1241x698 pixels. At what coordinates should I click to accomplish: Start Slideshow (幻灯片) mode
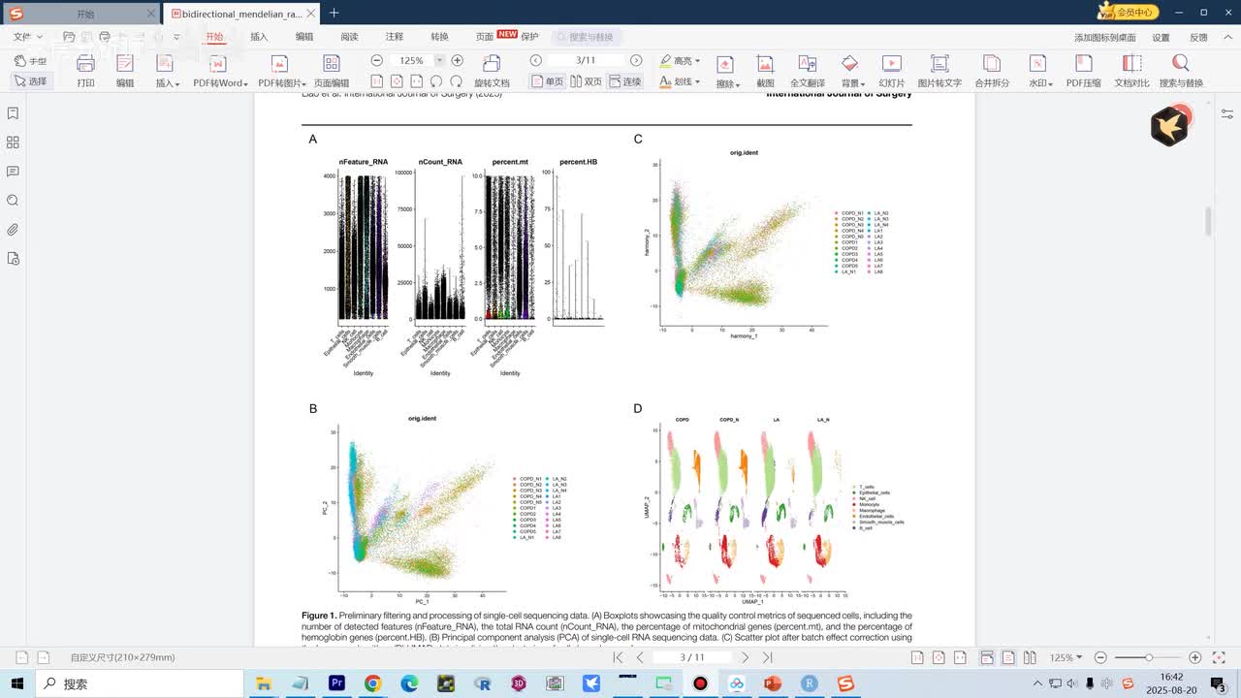tap(891, 72)
